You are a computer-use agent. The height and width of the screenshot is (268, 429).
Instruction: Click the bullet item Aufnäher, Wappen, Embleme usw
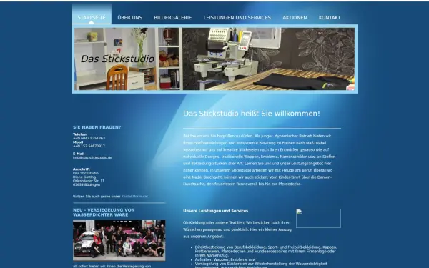pos(225,259)
